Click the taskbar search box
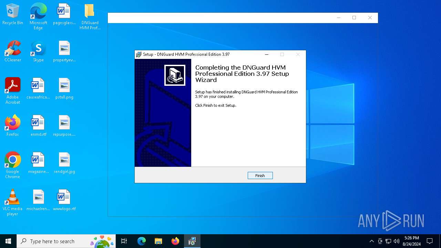441x248 pixels. [x=66, y=241]
